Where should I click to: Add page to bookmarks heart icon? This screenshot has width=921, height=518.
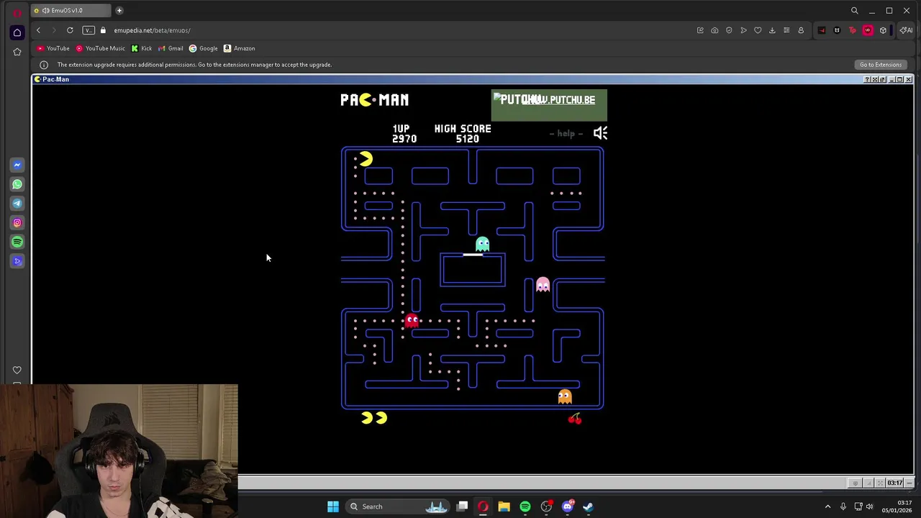click(758, 30)
